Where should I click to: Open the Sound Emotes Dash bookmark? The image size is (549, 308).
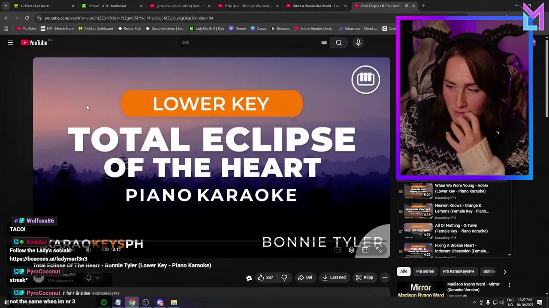tap(313, 29)
